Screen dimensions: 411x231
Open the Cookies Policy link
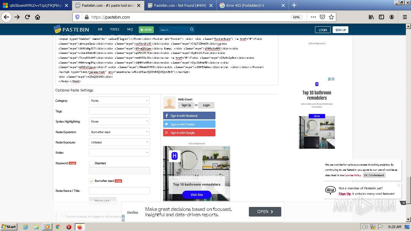pyautogui.click(x=353, y=175)
